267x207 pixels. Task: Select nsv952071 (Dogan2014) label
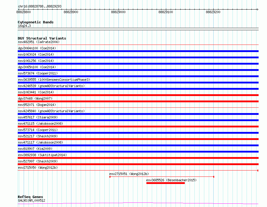(37, 105)
